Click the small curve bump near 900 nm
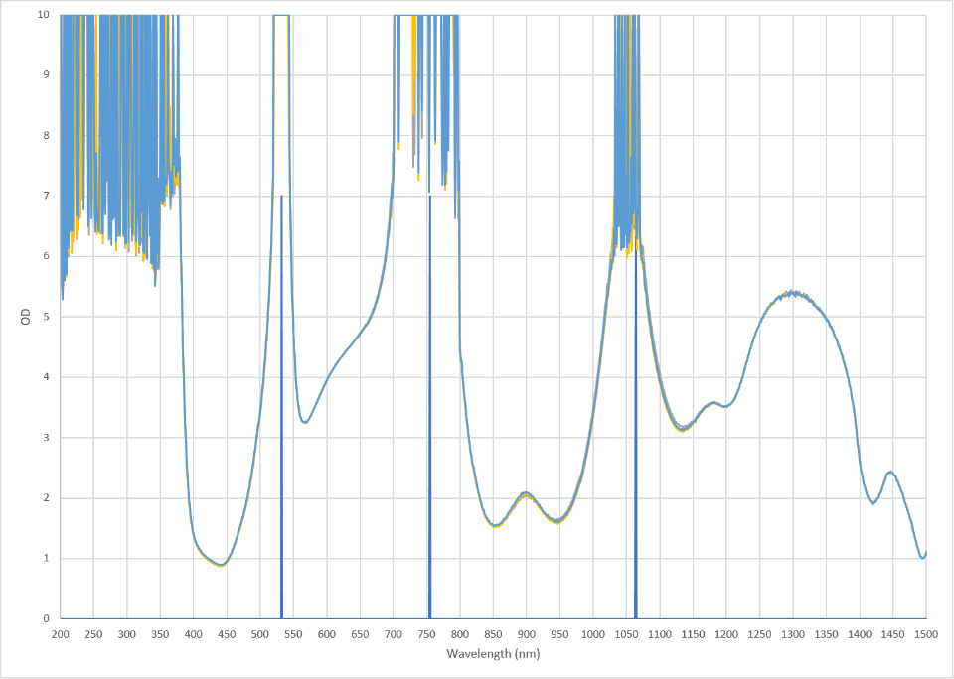Viewport: 954px width, 679px height. click(526, 493)
